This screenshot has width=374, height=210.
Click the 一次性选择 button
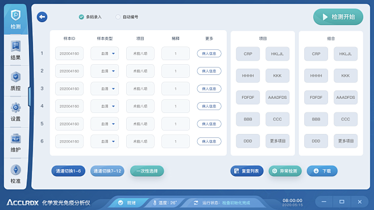[147, 171]
